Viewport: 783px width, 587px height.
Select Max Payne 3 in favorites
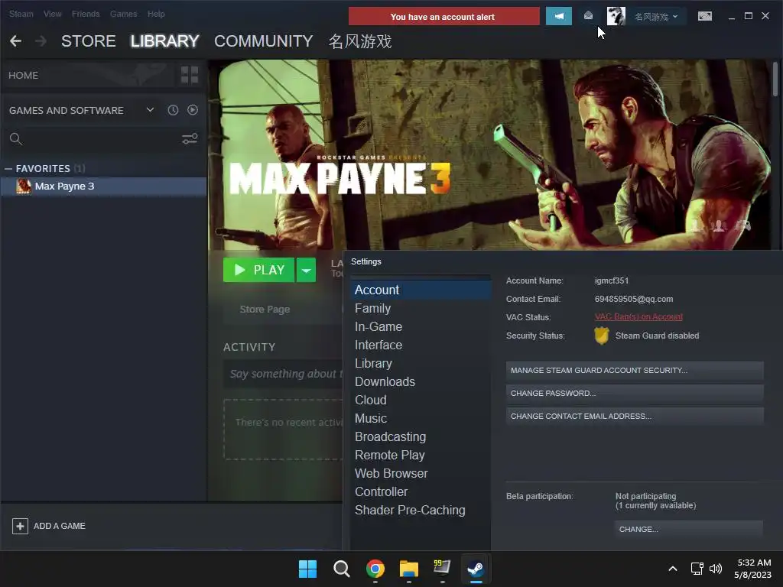coord(103,186)
